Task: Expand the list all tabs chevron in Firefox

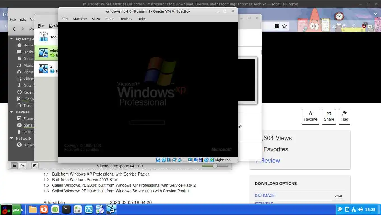Action: click(x=375, y=14)
